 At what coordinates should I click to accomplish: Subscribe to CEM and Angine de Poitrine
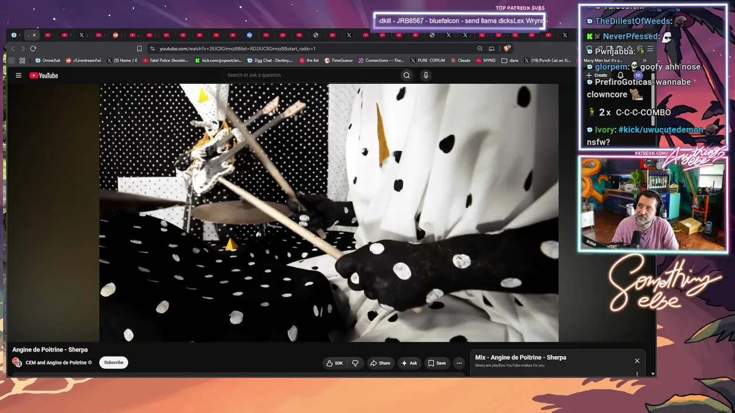[114, 363]
